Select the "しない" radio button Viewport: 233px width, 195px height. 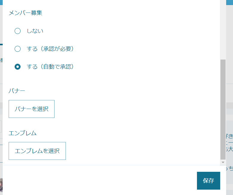18,31
